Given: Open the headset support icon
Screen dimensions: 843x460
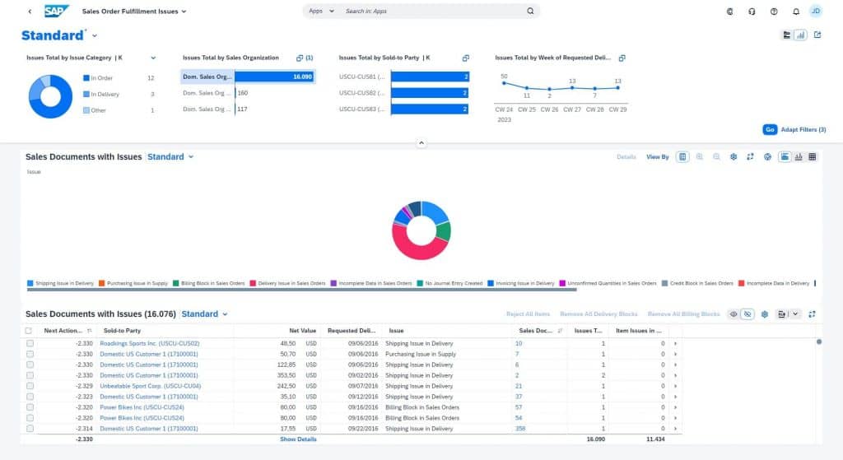Looking at the screenshot, I should click(752, 12).
